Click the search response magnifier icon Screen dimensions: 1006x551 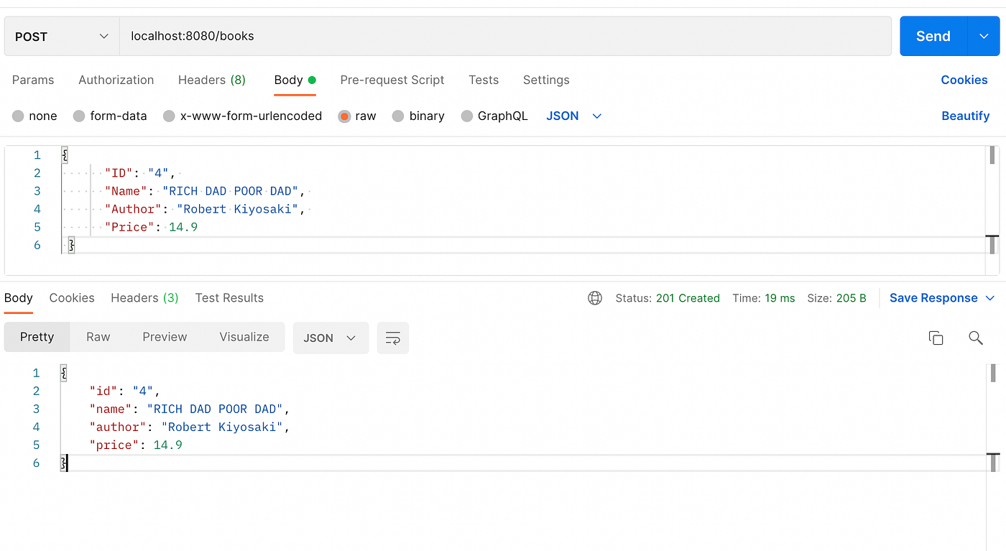(x=975, y=338)
